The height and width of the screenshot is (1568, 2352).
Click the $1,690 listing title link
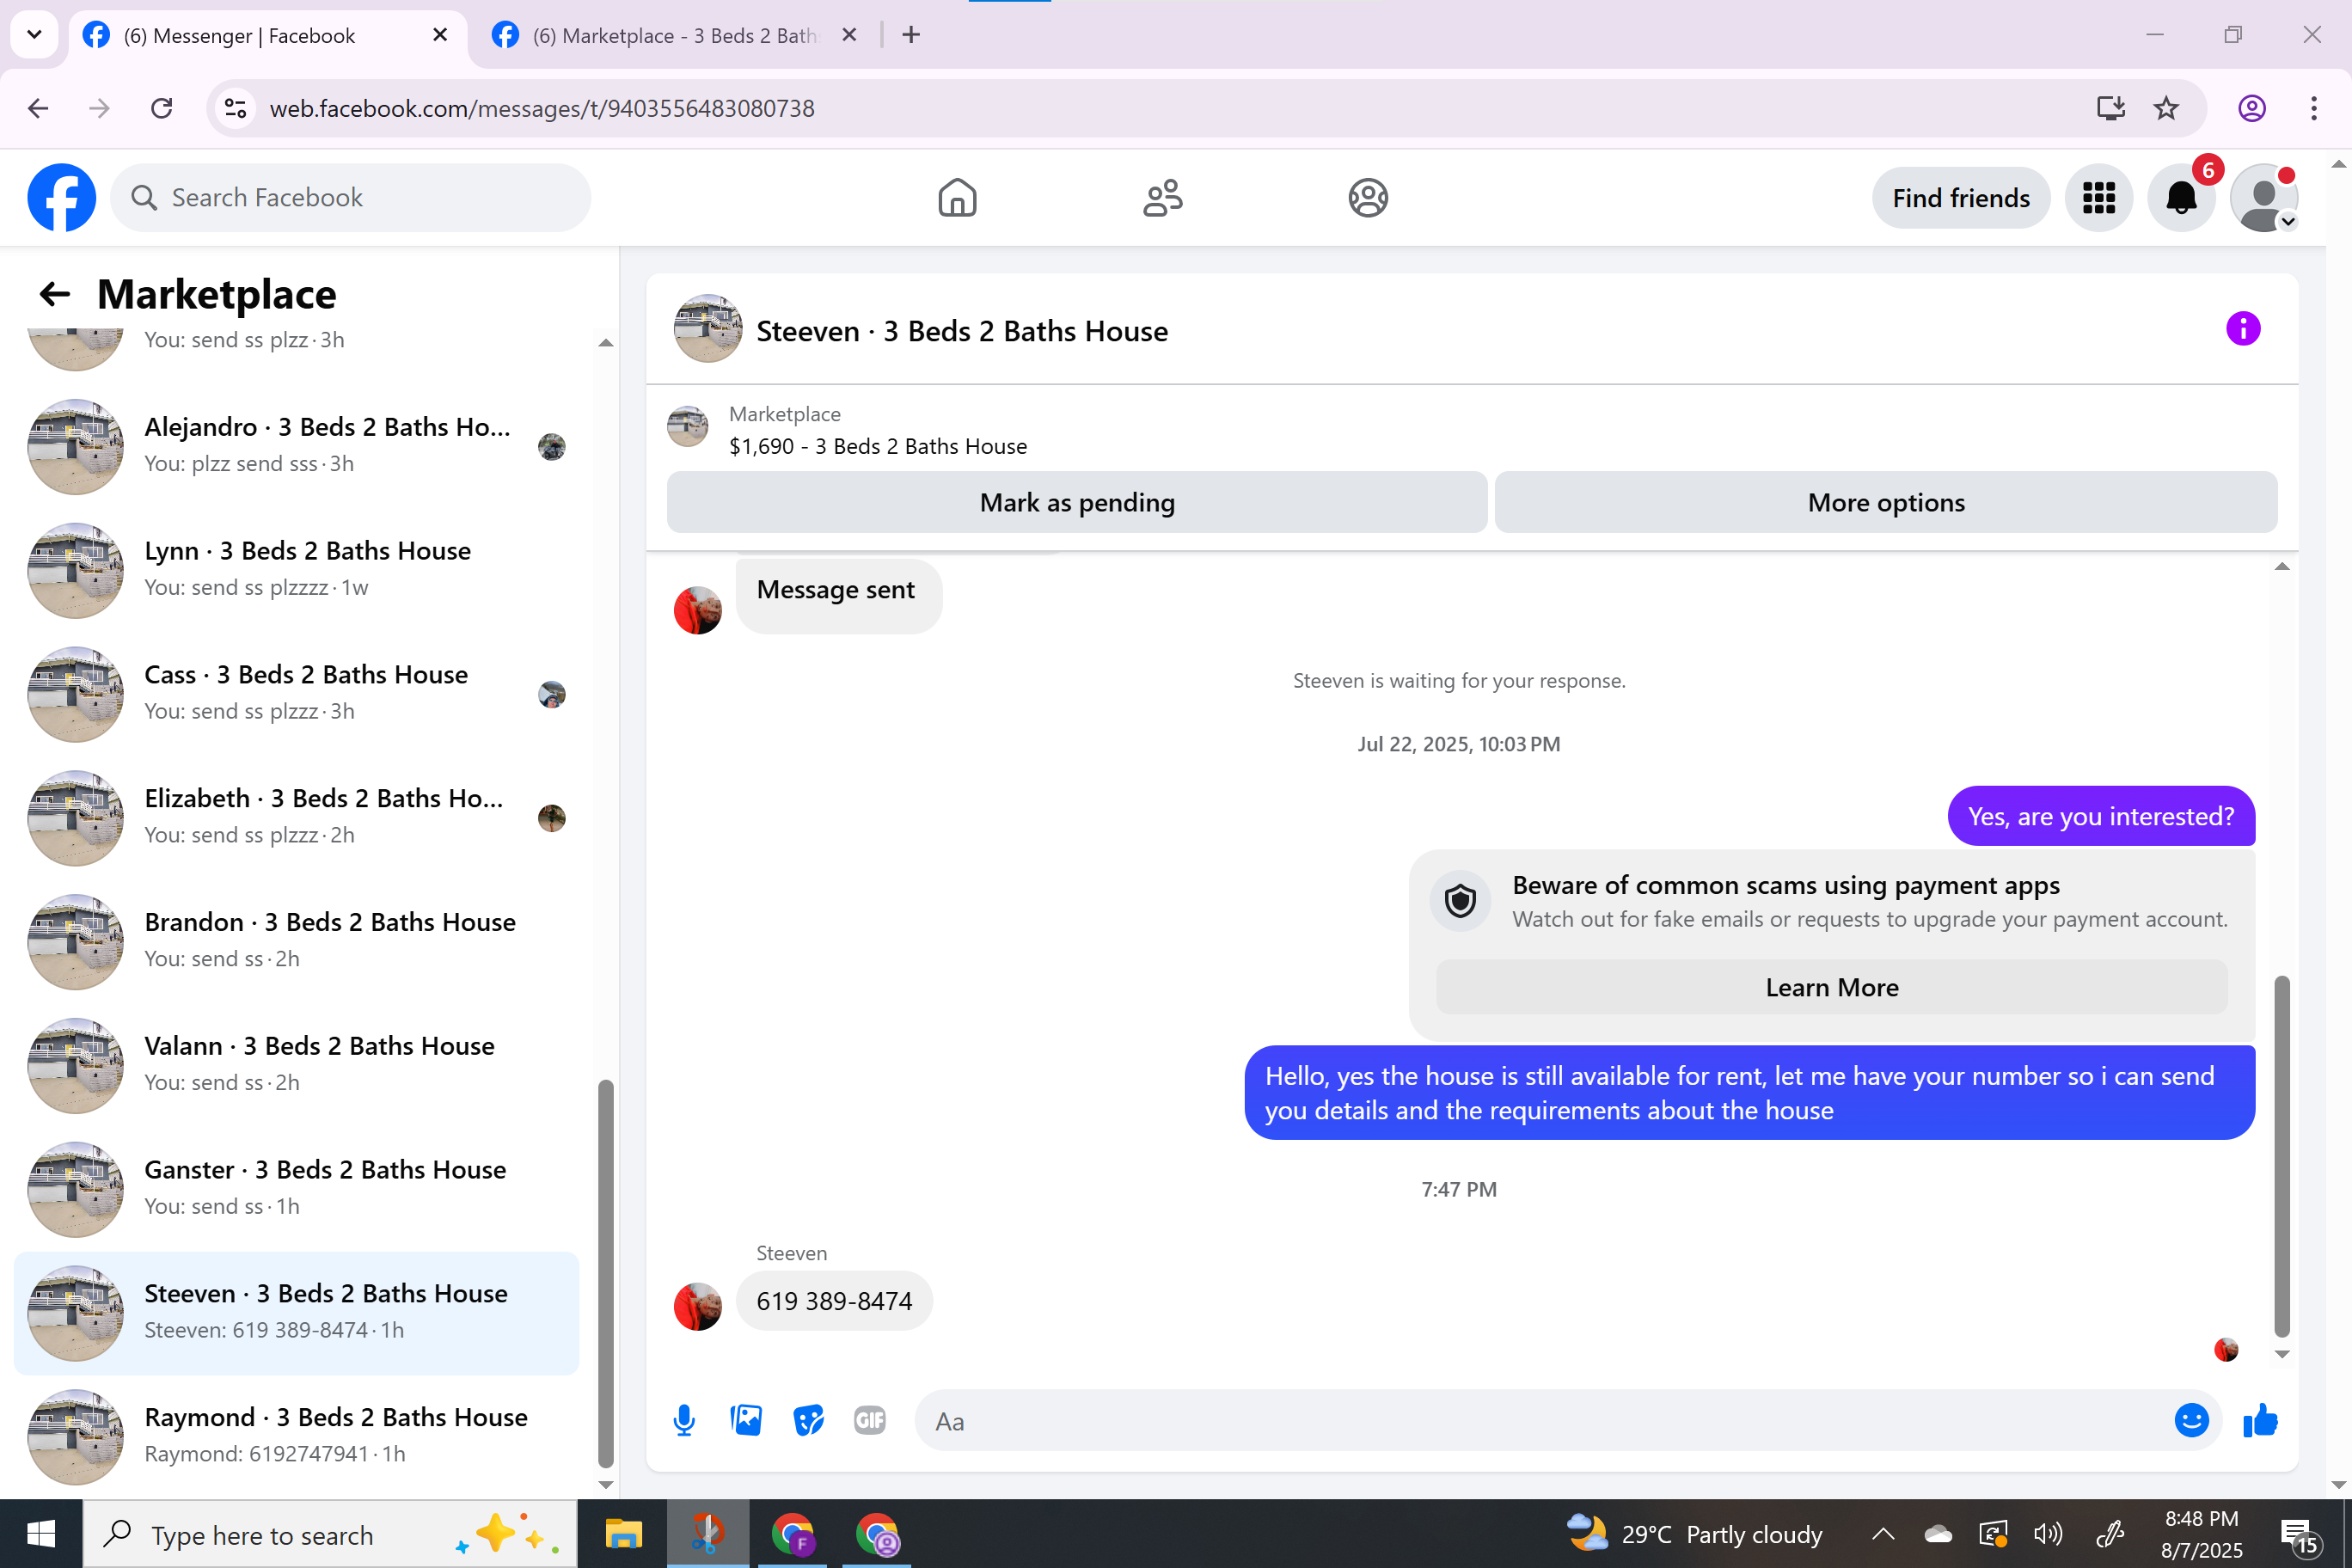click(x=878, y=446)
